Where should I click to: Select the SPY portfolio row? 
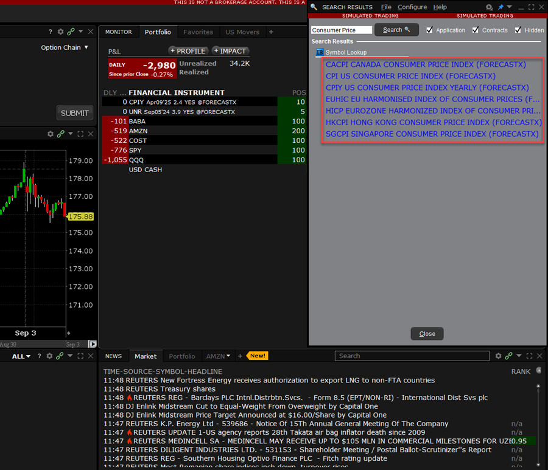[204, 150]
